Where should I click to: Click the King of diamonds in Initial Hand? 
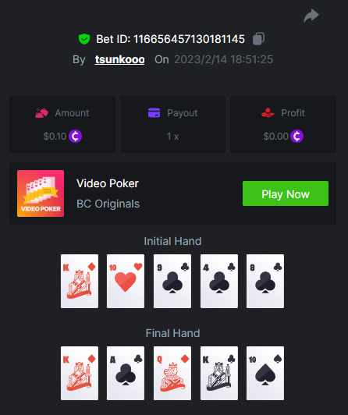(80, 281)
